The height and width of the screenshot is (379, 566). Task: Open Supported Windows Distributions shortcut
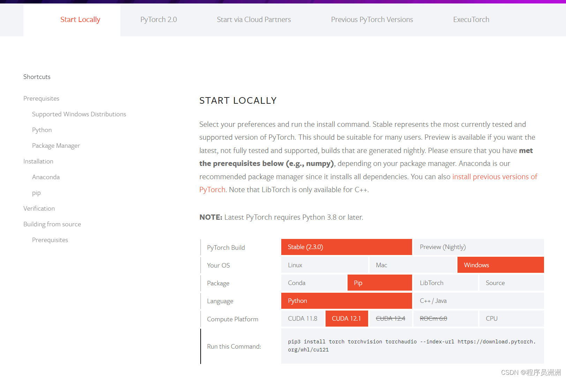79,114
